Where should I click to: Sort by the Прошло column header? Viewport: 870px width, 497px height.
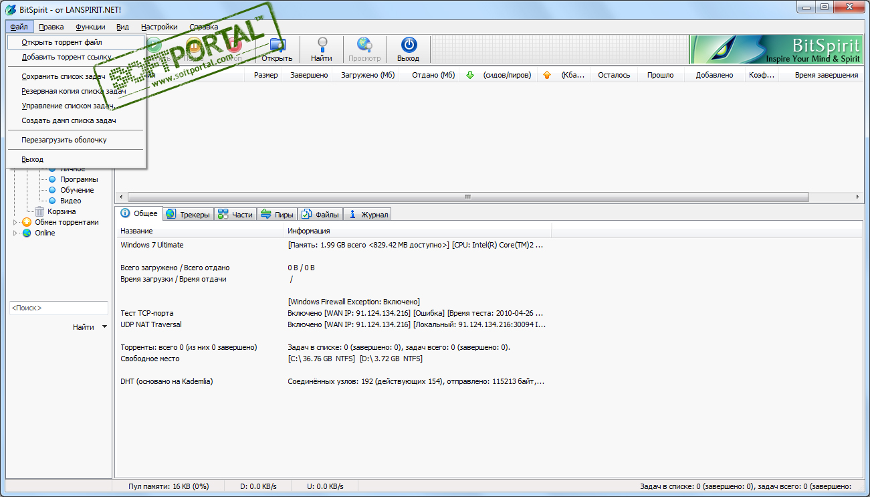661,75
